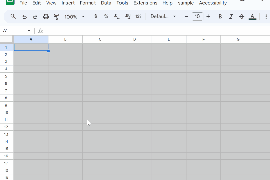270x180 pixels.
Task: Select column E header
Action: (x=169, y=39)
